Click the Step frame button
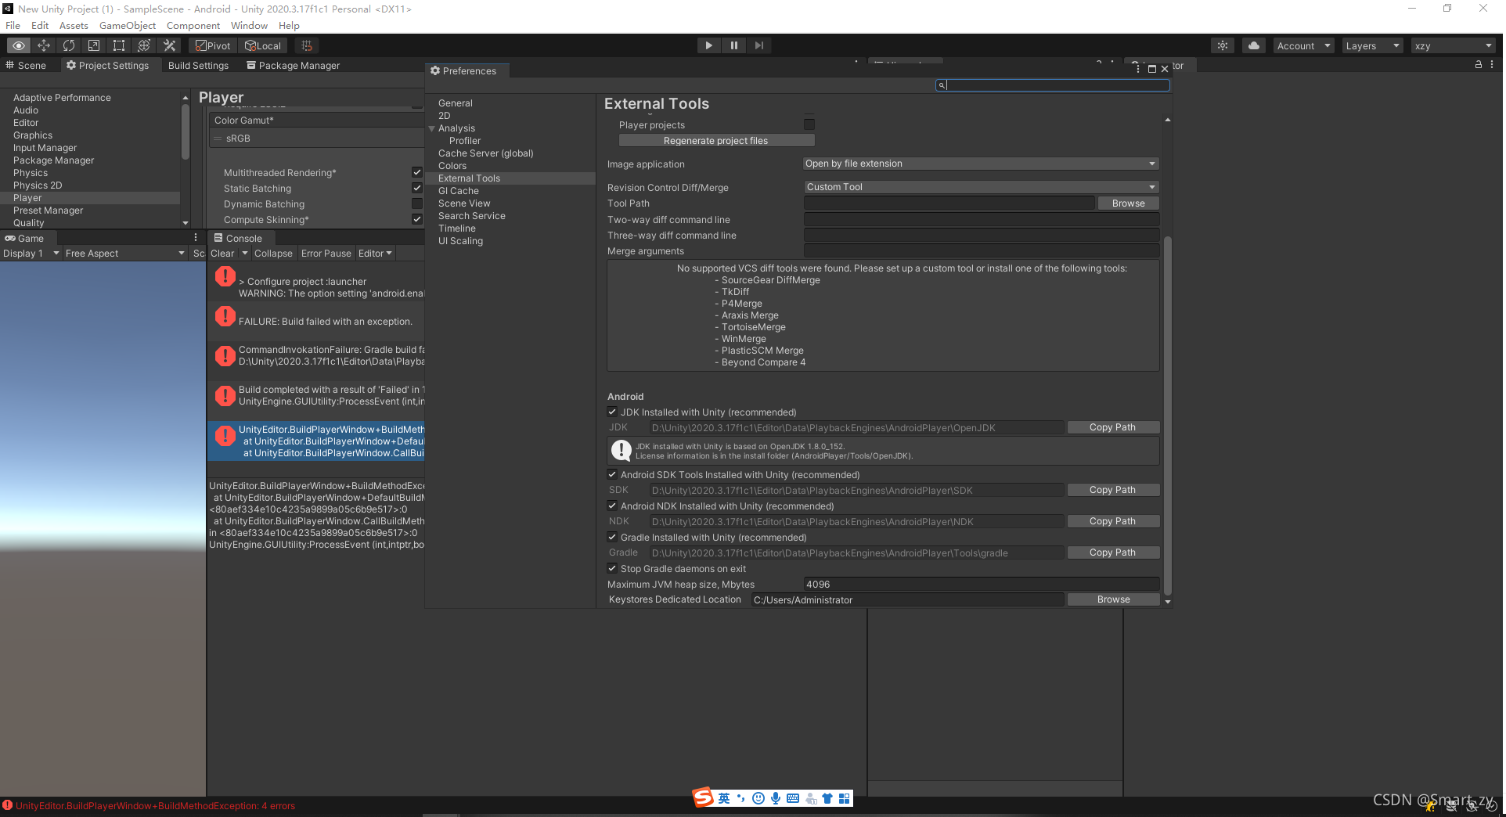Image resolution: width=1506 pixels, height=817 pixels. [x=759, y=45]
